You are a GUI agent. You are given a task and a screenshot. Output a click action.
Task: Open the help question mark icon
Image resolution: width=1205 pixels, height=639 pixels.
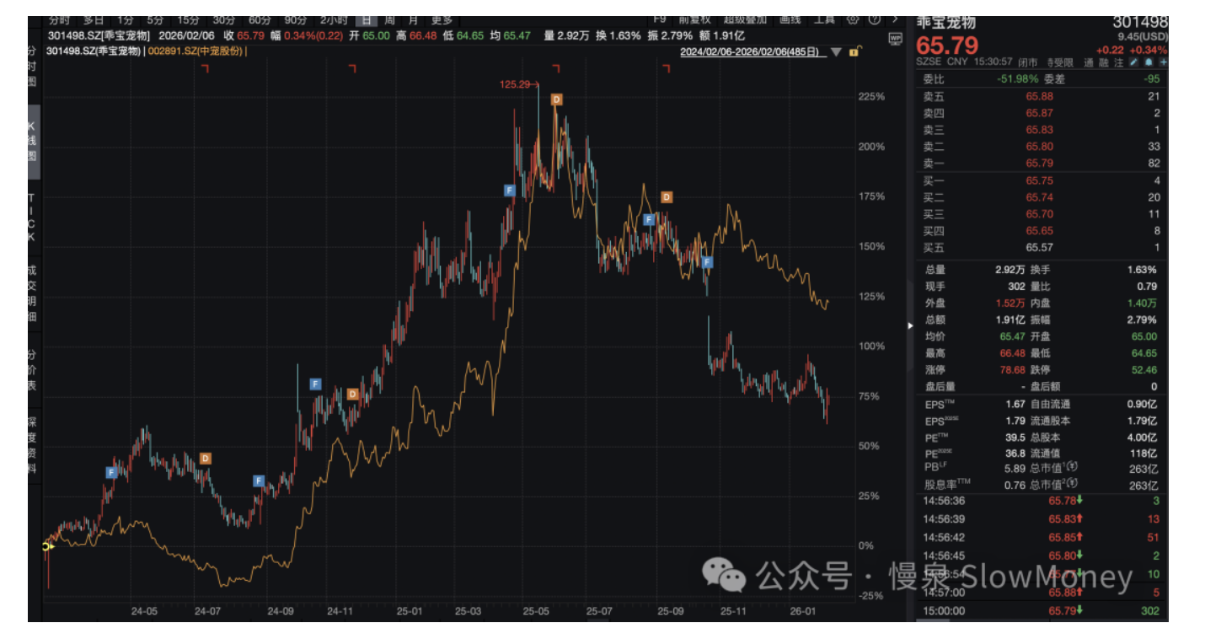click(874, 19)
